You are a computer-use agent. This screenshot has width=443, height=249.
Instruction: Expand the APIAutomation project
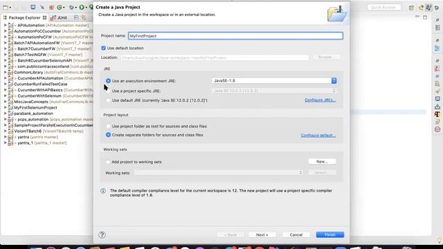tap(5, 25)
